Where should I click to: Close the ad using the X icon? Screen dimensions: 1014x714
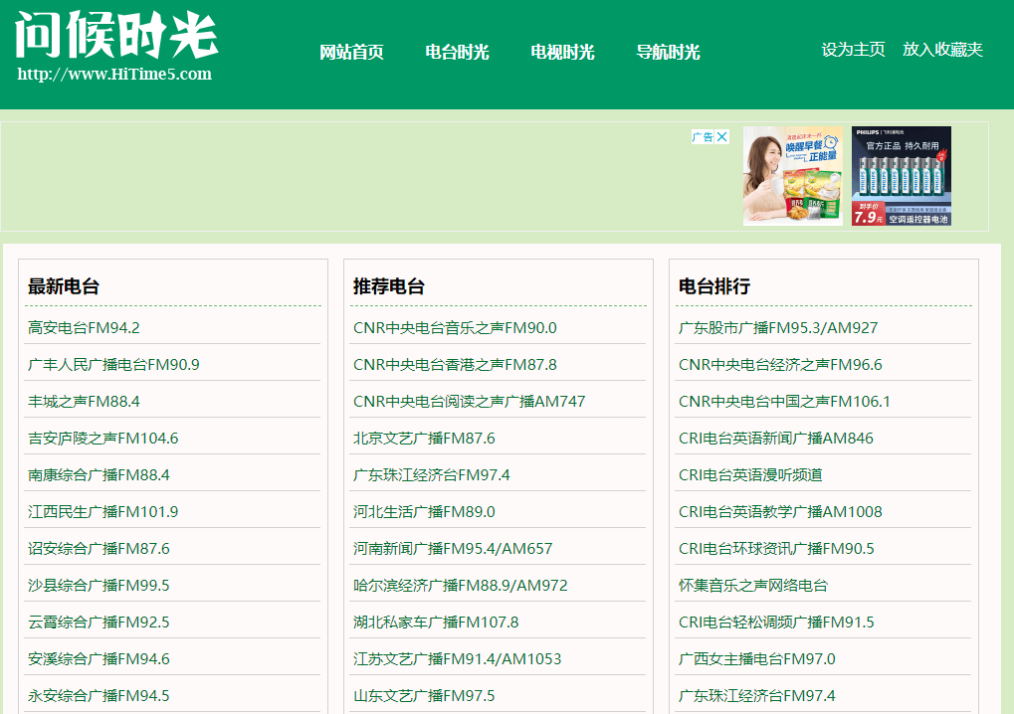722,137
